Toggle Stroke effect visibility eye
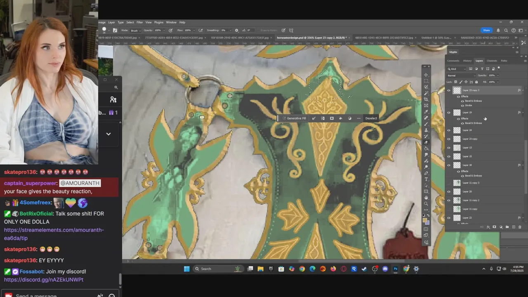The width and height of the screenshot is (528, 297). [x=462, y=106]
